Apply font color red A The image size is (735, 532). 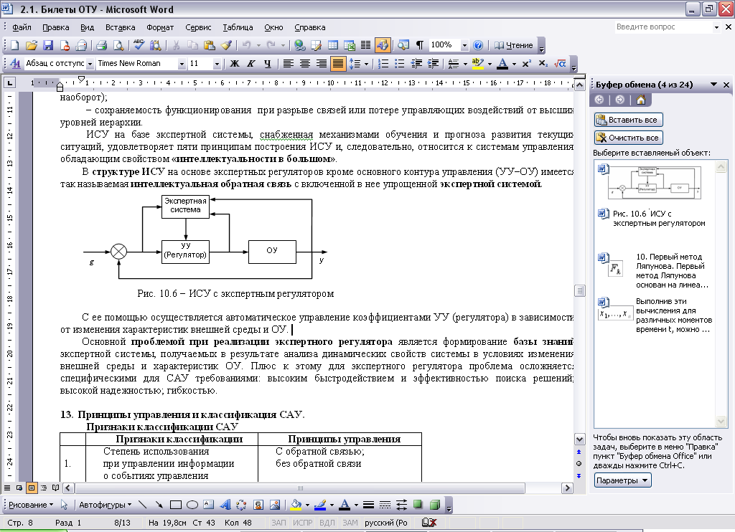(502, 63)
